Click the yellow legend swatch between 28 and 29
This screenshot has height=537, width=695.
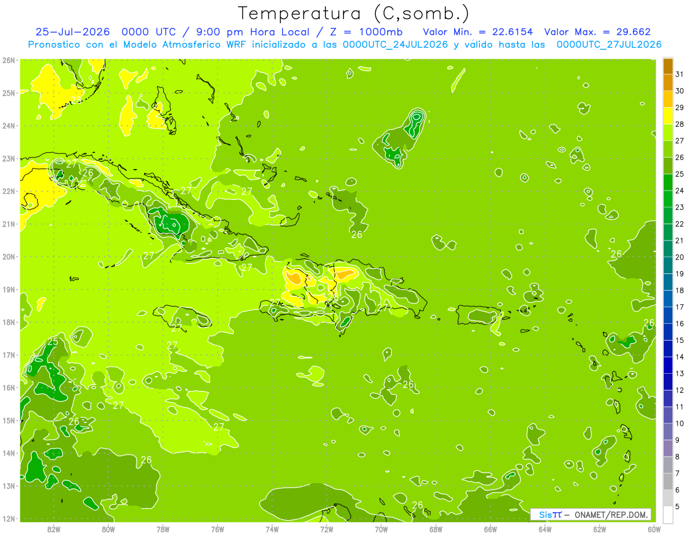668,115
